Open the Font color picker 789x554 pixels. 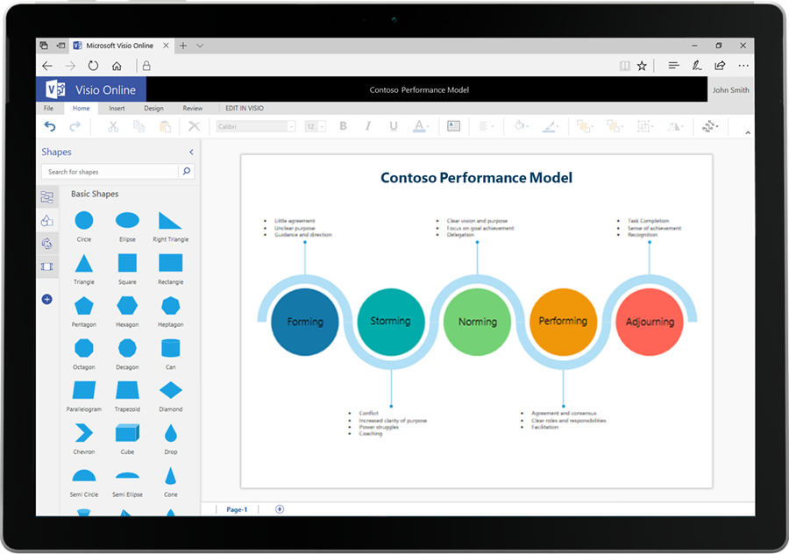419,126
